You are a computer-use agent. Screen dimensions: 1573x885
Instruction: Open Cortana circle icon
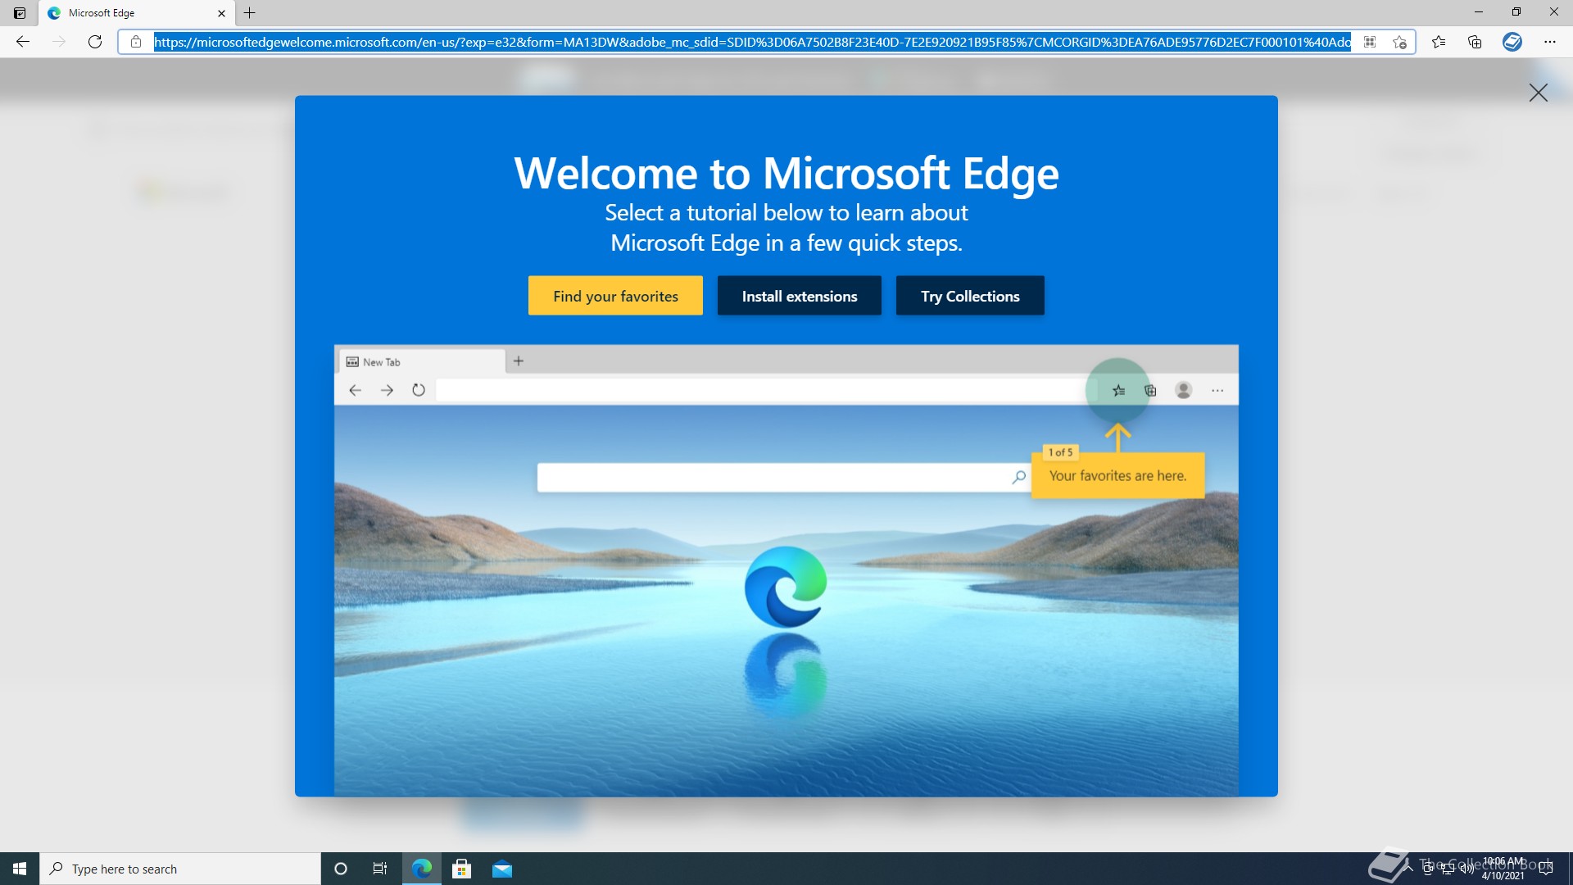click(341, 869)
